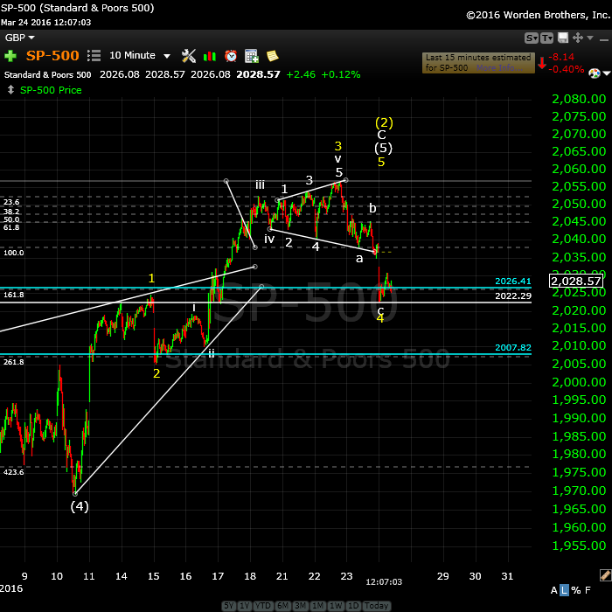Screen dimensions: 612x612
Task: Click the 261.8 Fibonacci level label
Action: coord(14,362)
